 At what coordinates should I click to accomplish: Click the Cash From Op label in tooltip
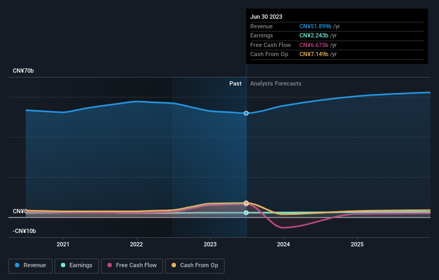coord(269,55)
